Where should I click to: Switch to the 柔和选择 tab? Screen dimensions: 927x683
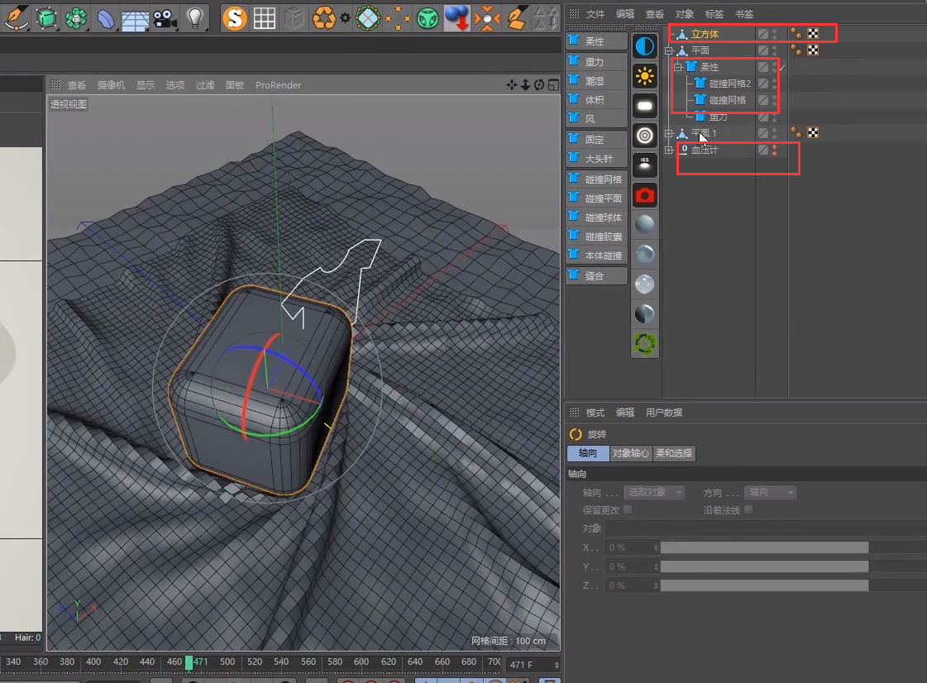[x=674, y=453]
